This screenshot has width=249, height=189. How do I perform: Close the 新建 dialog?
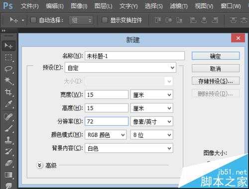click(x=238, y=38)
